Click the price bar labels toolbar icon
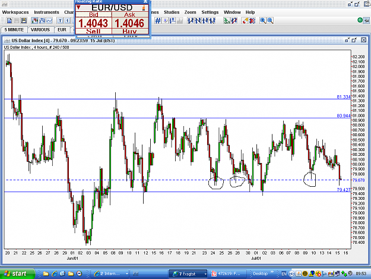 click(173, 21)
